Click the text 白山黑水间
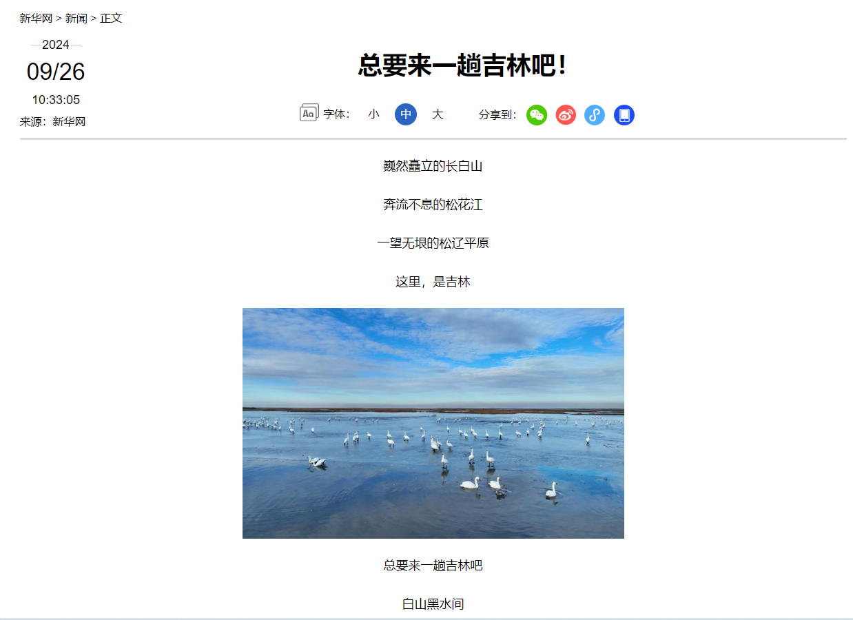This screenshot has width=853, height=620. (433, 604)
